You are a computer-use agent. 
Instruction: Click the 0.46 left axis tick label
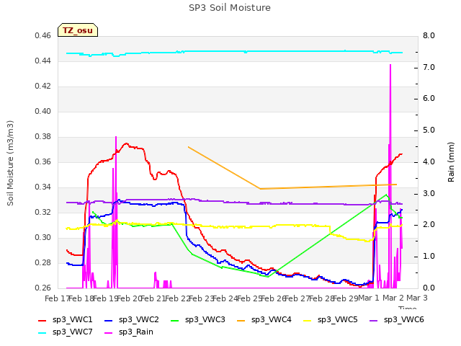point(43,36)
